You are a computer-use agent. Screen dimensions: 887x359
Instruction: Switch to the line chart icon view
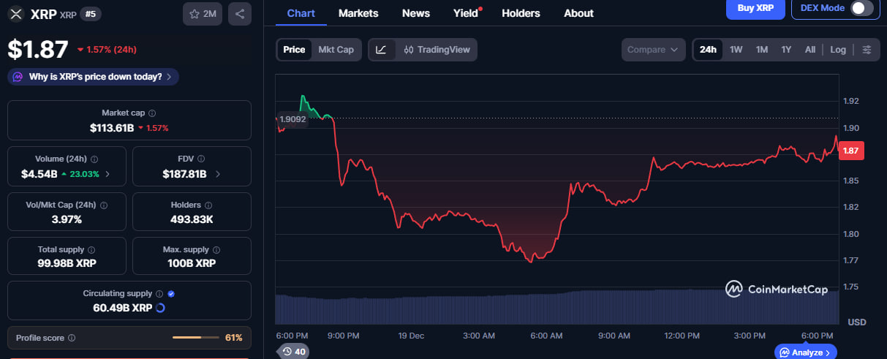click(x=381, y=50)
